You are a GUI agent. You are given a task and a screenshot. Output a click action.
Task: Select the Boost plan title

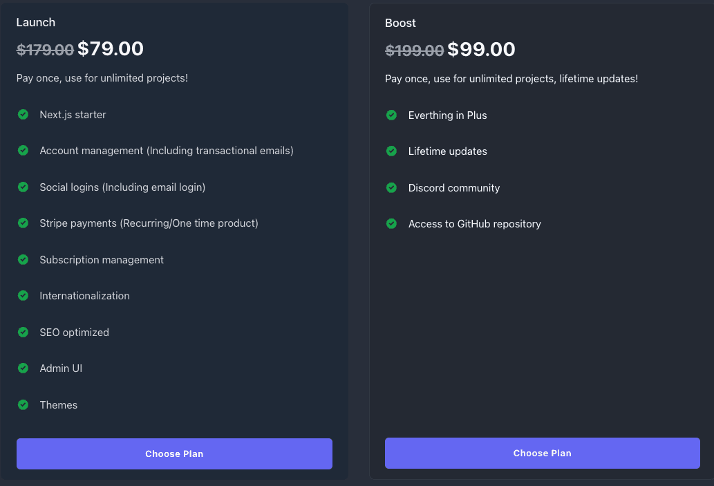coord(400,23)
